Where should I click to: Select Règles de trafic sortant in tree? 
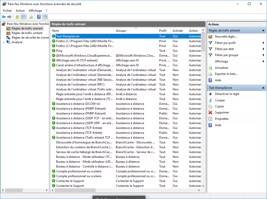(x=27, y=33)
